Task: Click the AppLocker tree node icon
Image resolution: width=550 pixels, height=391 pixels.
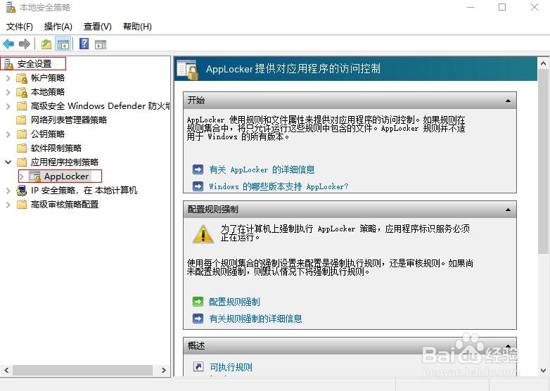Action: (34, 176)
